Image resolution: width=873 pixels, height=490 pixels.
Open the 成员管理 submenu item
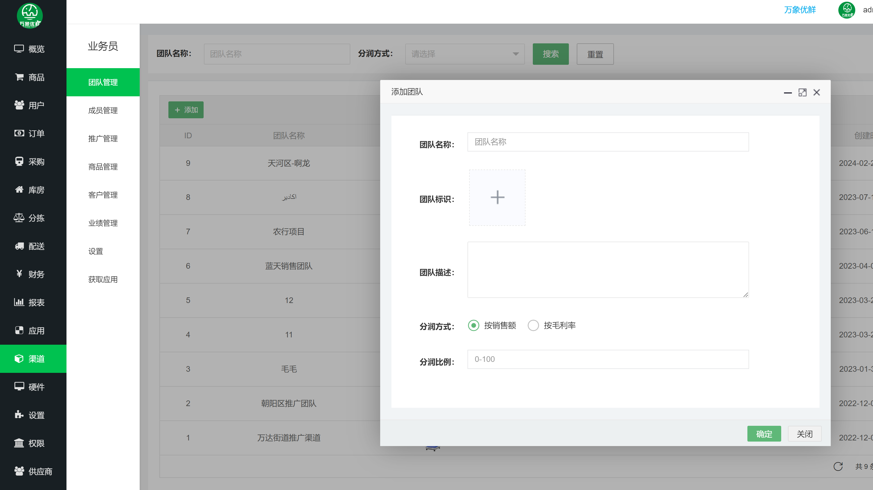coord(103,110)
